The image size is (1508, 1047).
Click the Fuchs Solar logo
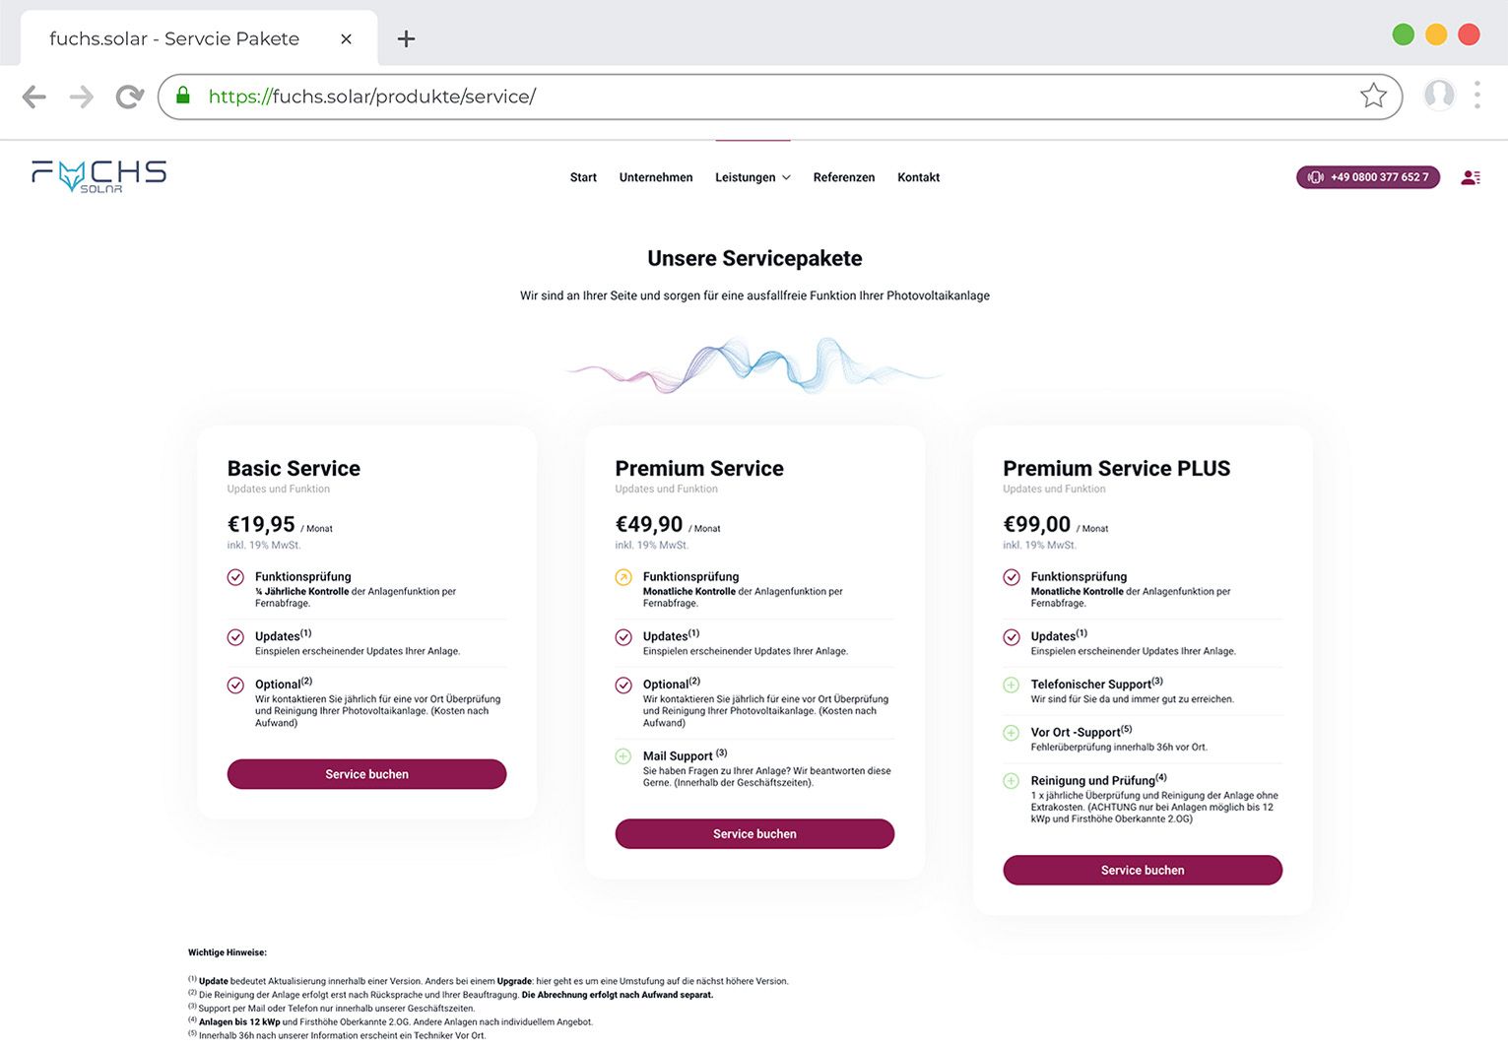[x=98, y=176]
